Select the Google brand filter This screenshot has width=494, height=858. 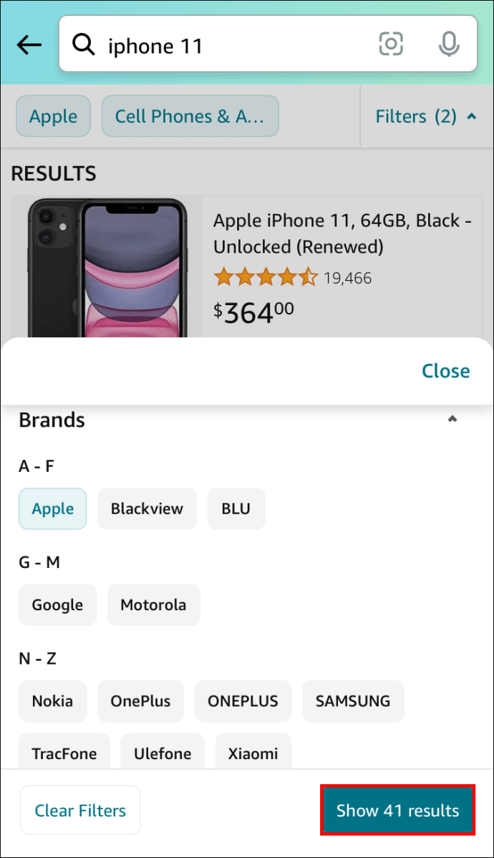[x=57, y=605]
